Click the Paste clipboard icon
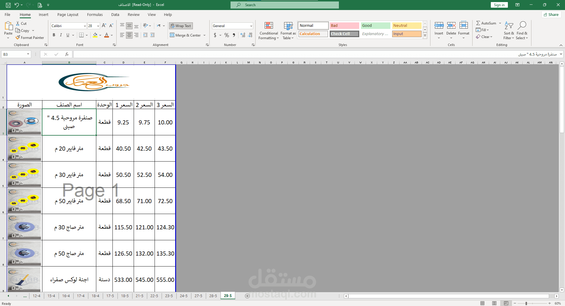Viewport: 565px width, 306px height. pyautogui.click(x=8, y=27)
